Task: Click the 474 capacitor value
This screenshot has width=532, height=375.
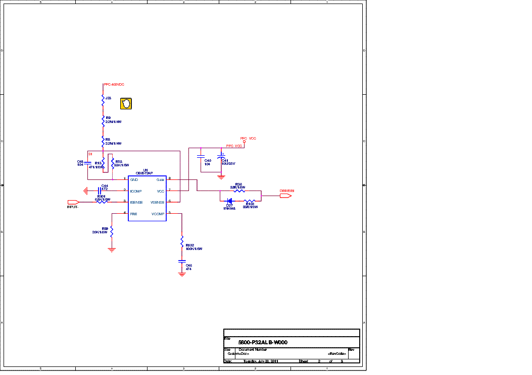Action: 188,269
